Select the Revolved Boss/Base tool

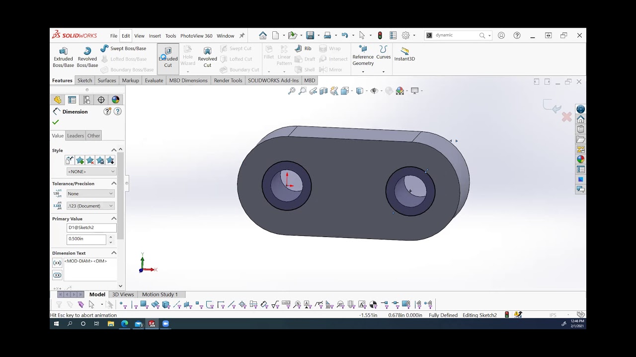pyautogui.click(x=87, y=58)
